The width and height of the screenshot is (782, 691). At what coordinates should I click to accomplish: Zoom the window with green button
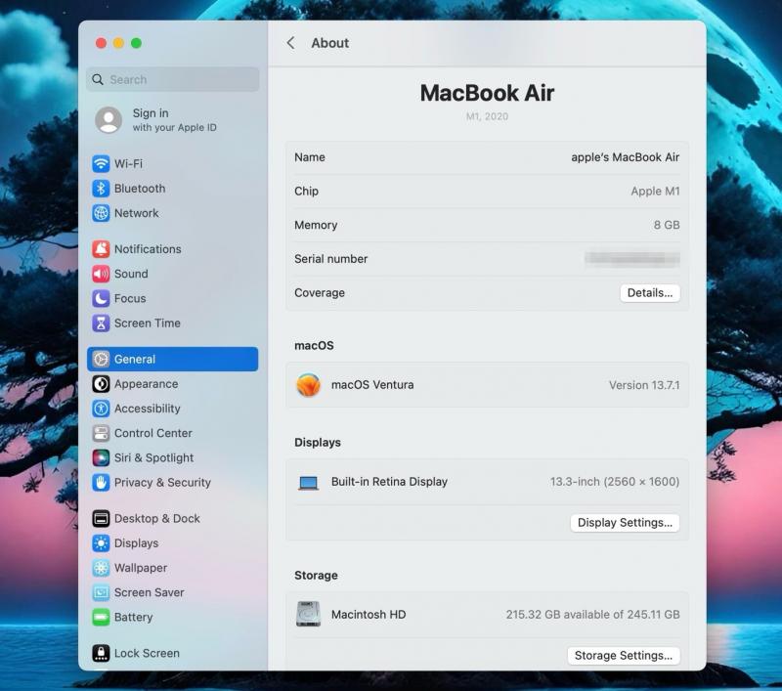click(136, 43)
